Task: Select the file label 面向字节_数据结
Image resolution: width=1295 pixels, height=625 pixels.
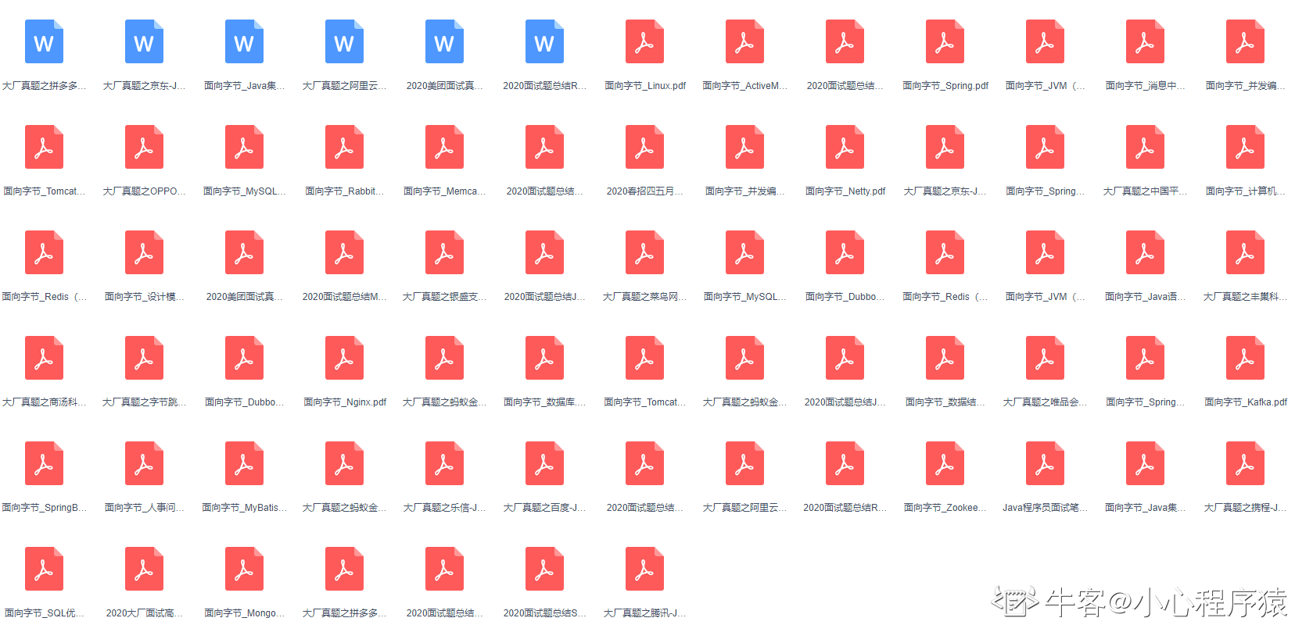Action: [945, 402]
